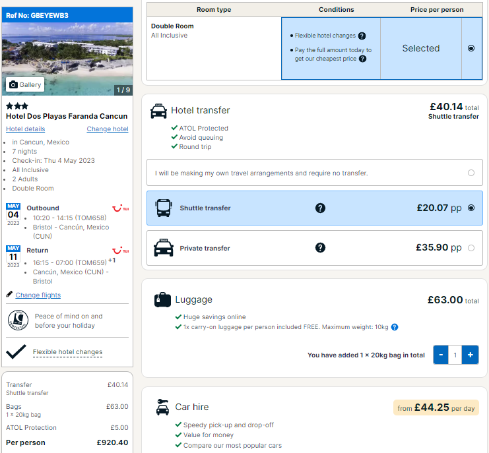The image size is (489, 453).
Task: Click the £35.90 pp private transfer price
Action: tap(438, 247)
